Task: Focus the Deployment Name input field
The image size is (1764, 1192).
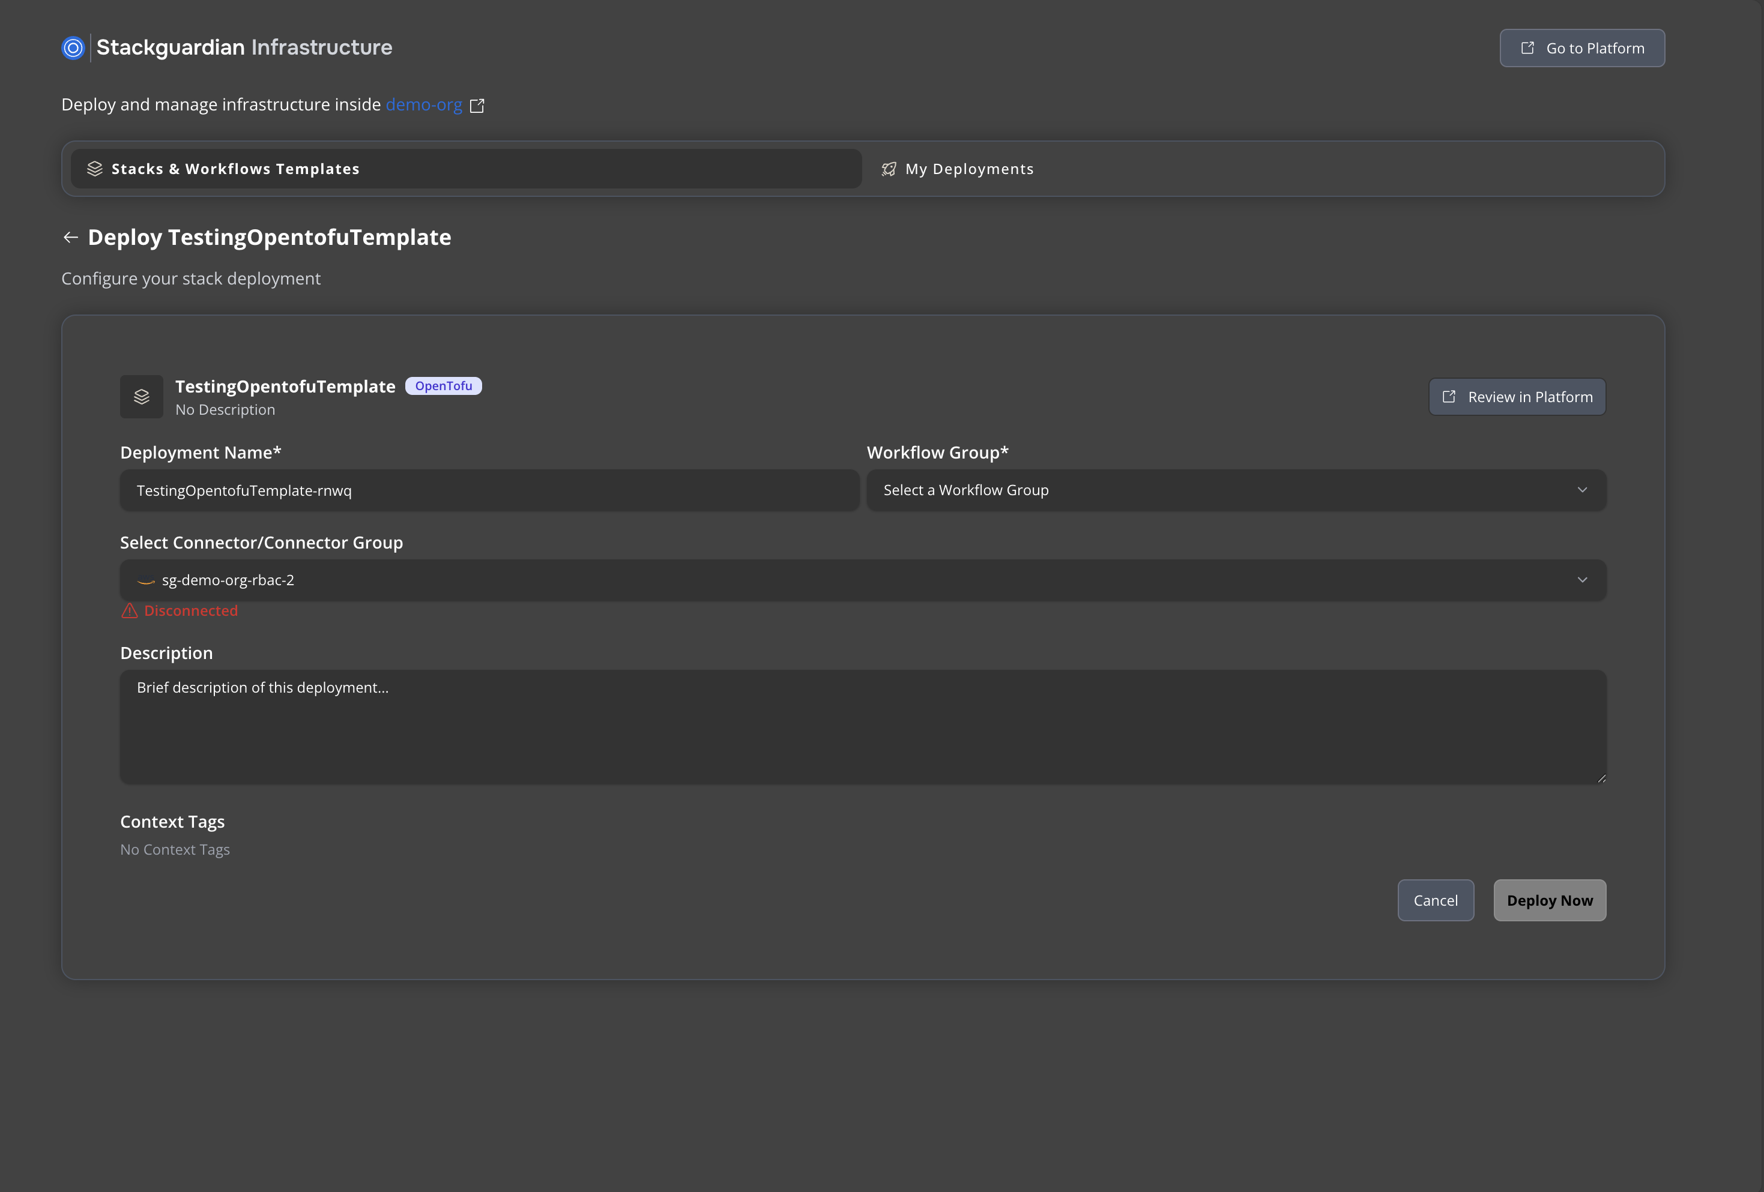Action: coord(489,490)
